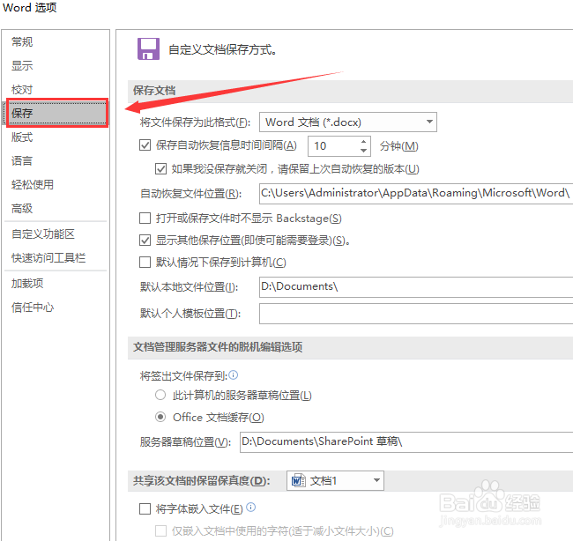Click the 将文件保存为此格式 label
Screen dimensions: 573x541
pos(195,122)
